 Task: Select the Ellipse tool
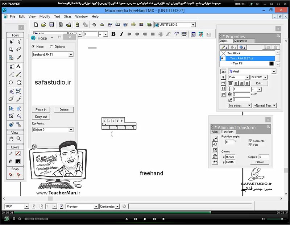coord(11,82)
